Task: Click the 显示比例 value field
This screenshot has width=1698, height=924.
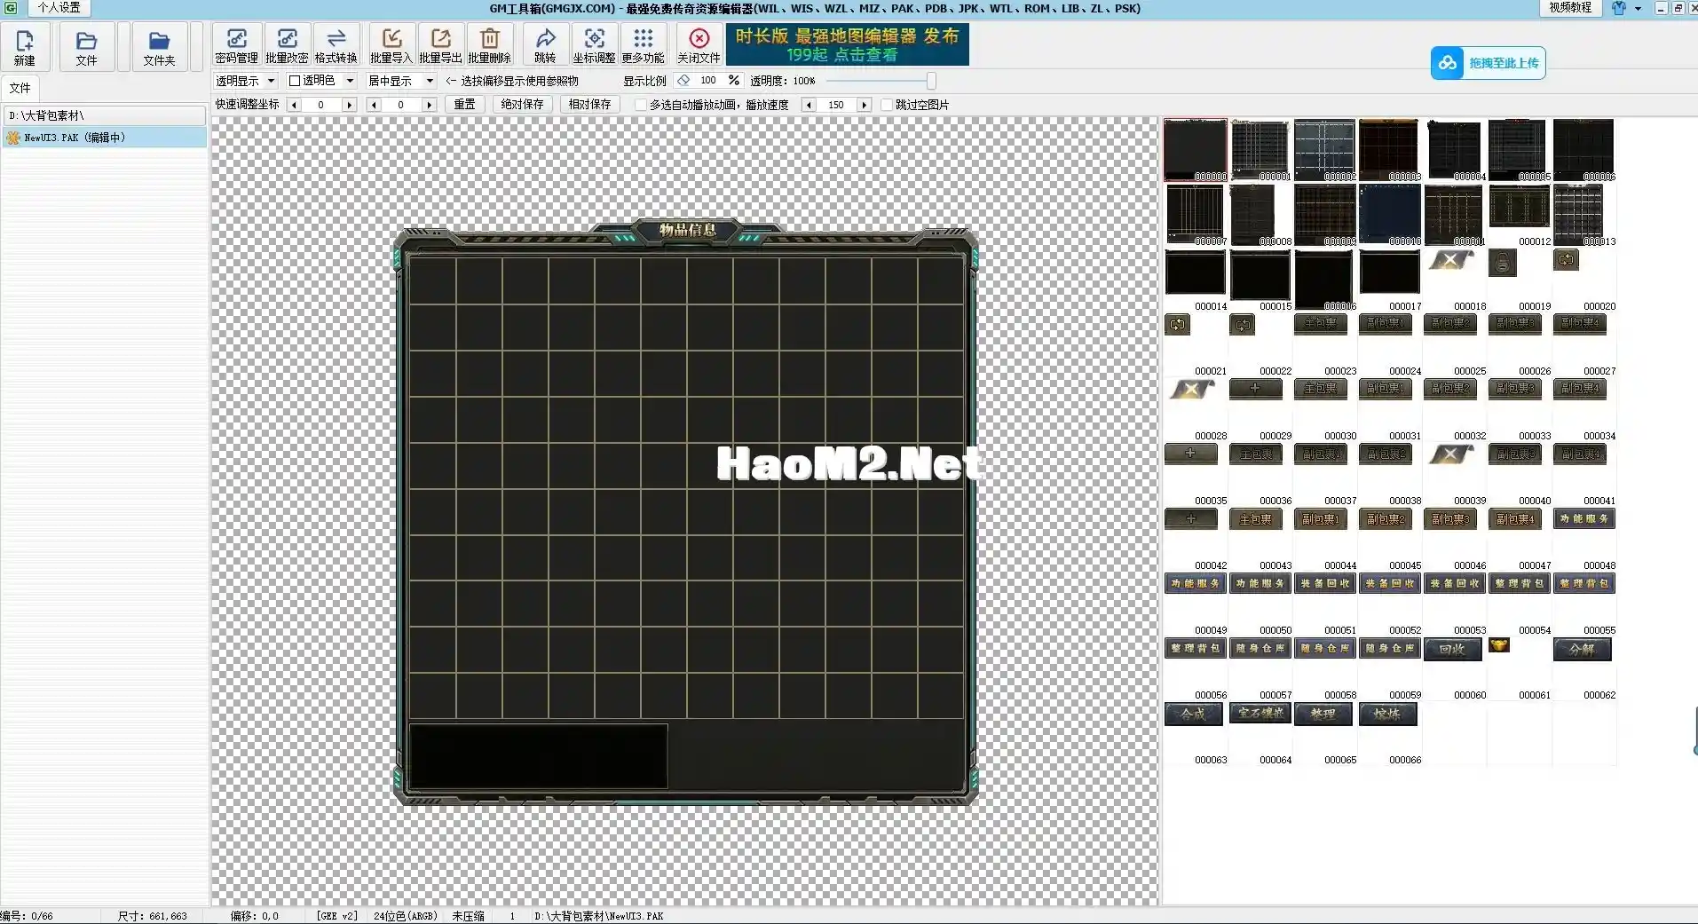Action: [708, 80]
